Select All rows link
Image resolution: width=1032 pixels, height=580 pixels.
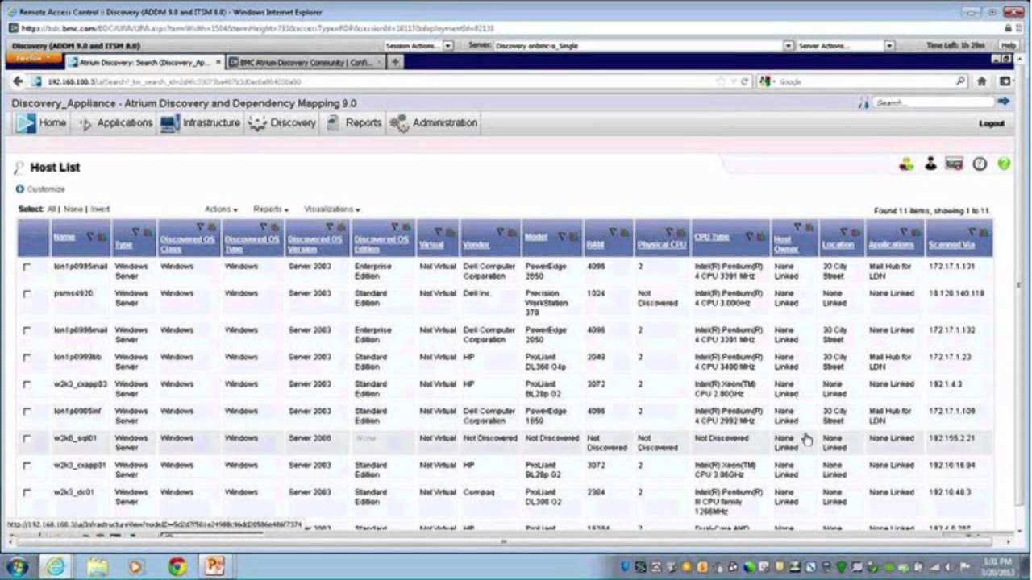(52, 209)
